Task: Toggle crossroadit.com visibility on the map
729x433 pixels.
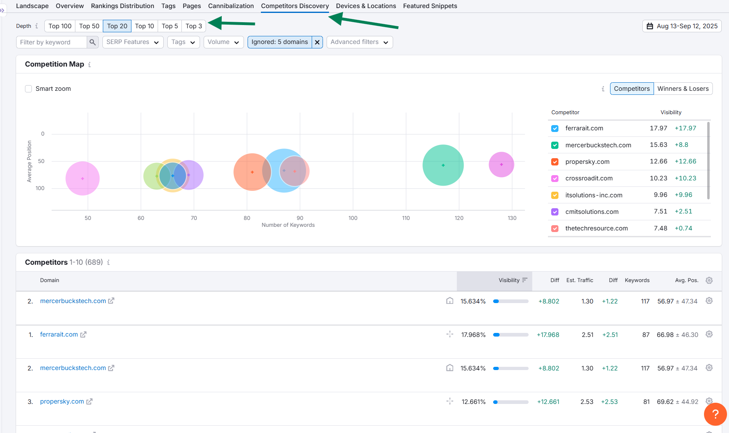Action: 555,178
